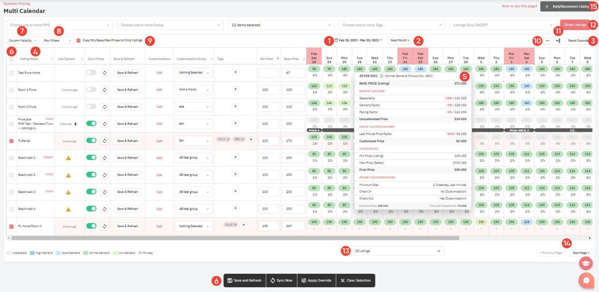
Task: Click the refresh icon in Test Pune home row
Action: click(104, 73)
